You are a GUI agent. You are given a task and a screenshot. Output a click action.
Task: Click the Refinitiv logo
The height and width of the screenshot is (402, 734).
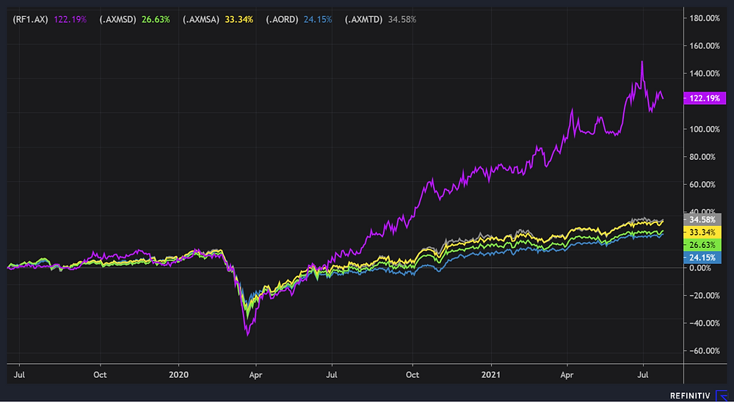pyautogui.click(x=697, y=395)
